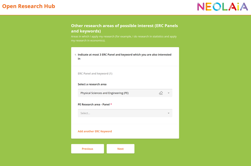Expand the research area dropdown arrow
The height and width of the screenshot is (166, 251).
click(169, 93)
